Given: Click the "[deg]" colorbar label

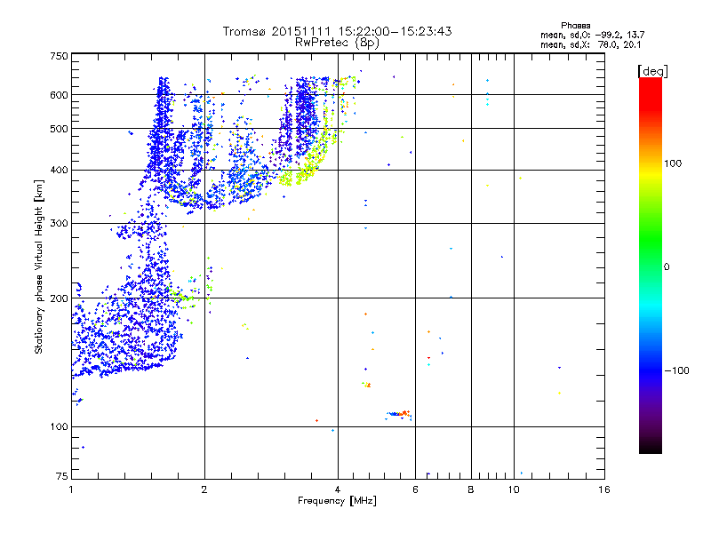Looking at the screenshot, I should click(x=652, y=71).
